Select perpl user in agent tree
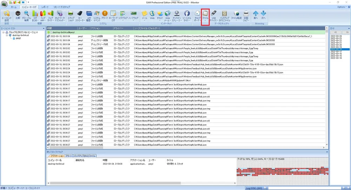The image size is (351, 190). (18, 38)
